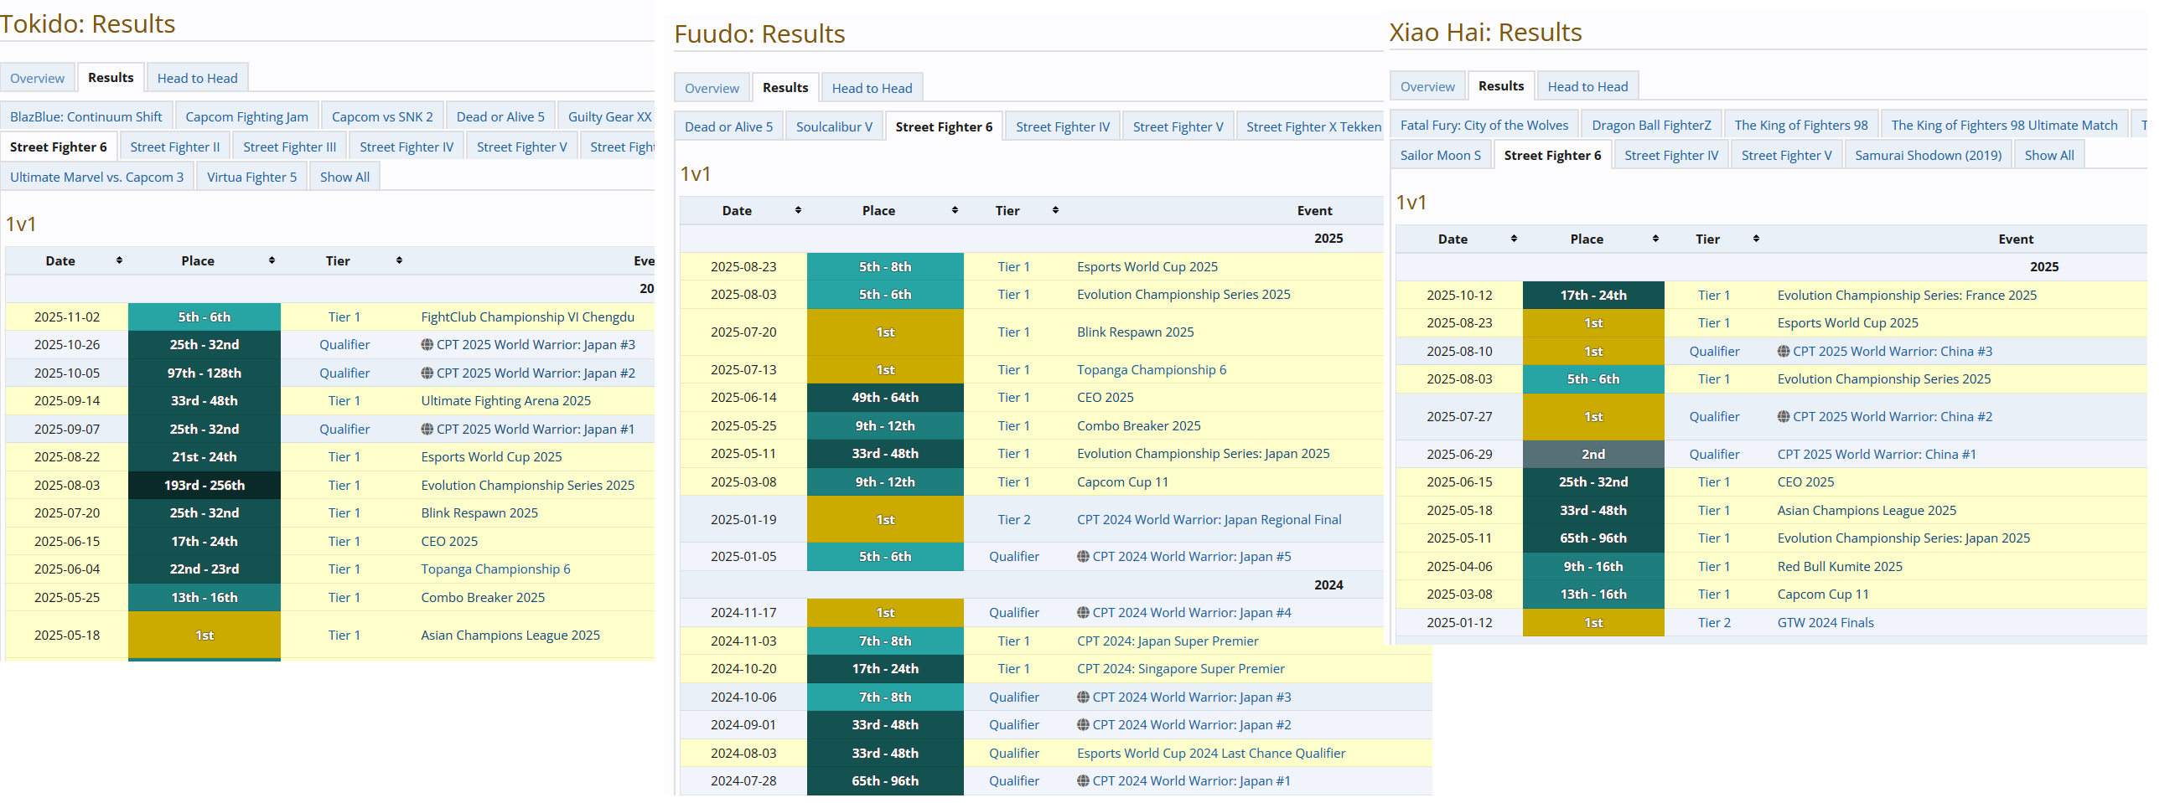Screen dimensions: 2175x803
Task: Click globe icon beside CPT 2024 World Warrior: Japan #4
Action: [1082, 613]
